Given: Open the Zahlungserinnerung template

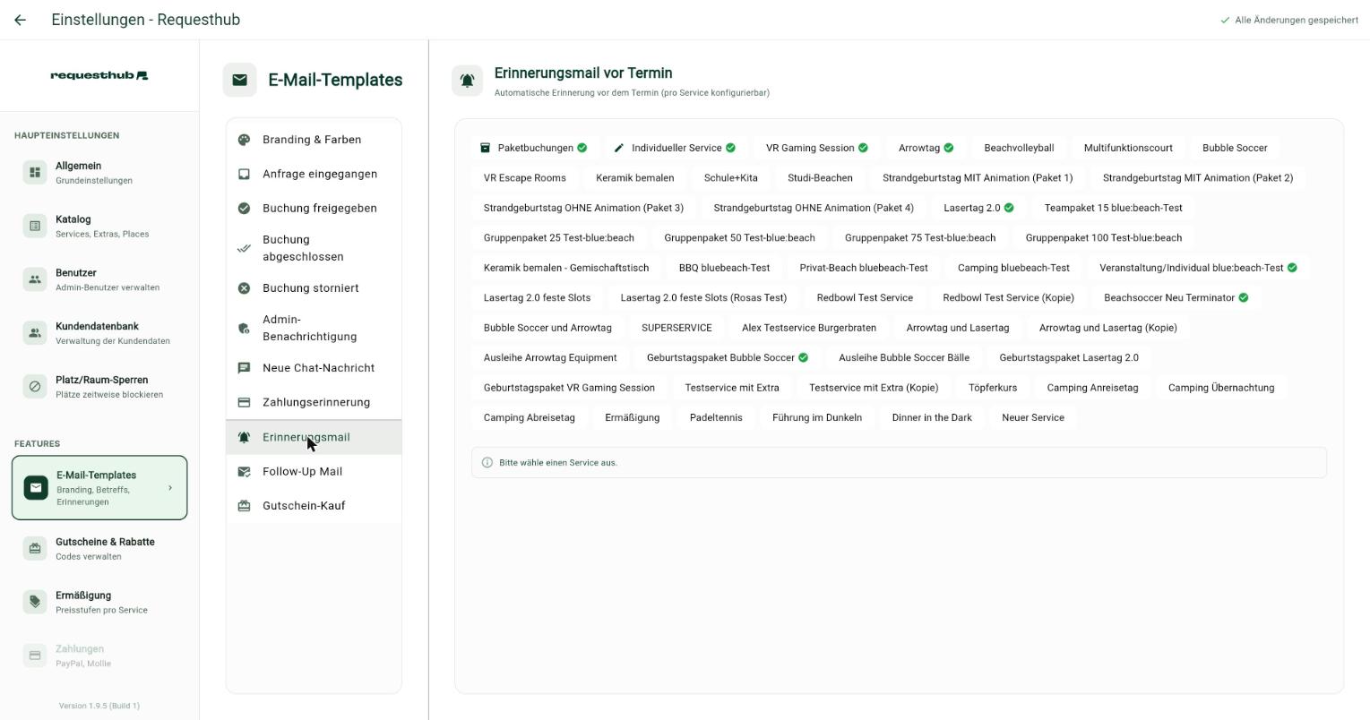Looking at the screenshot, I should (314, 402).
